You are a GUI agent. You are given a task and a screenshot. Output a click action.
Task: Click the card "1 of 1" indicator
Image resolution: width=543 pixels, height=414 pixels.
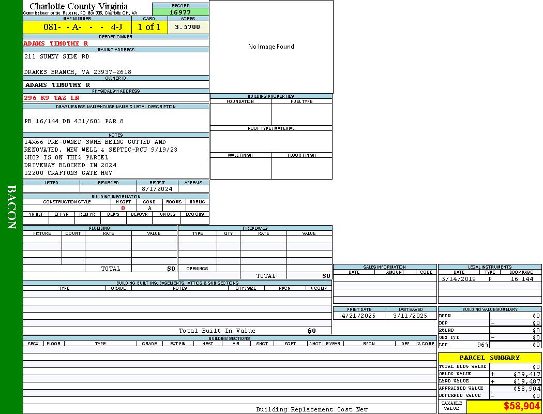(x=149, y=27)
